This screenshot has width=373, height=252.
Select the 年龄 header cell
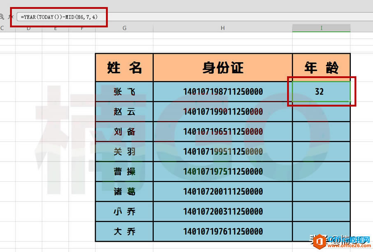coord(321,67)
